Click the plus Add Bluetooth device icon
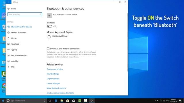 (x=49, y=15)
